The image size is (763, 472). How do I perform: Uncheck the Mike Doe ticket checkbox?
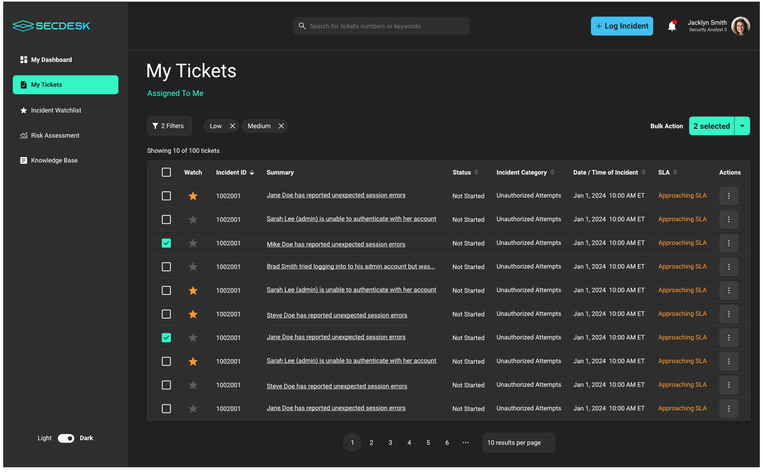pyautogui.click(x=166, y=243)
